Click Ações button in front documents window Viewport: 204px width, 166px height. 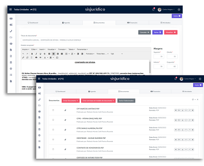click(x=198, y=85)
